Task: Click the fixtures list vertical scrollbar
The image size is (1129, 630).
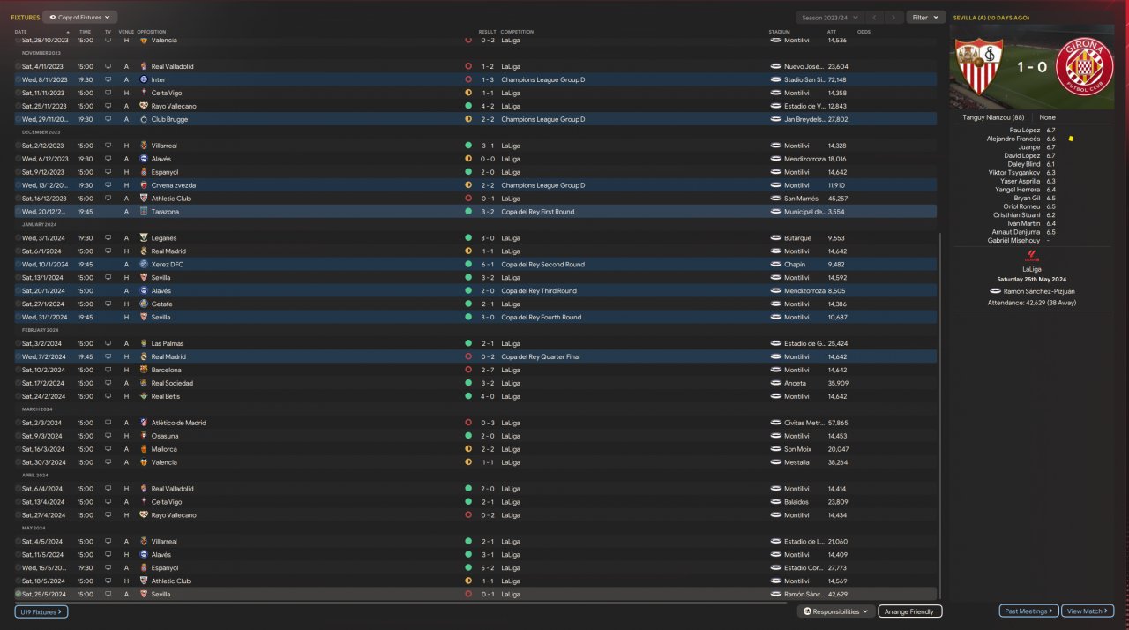Action: click(x=940, y=417)
